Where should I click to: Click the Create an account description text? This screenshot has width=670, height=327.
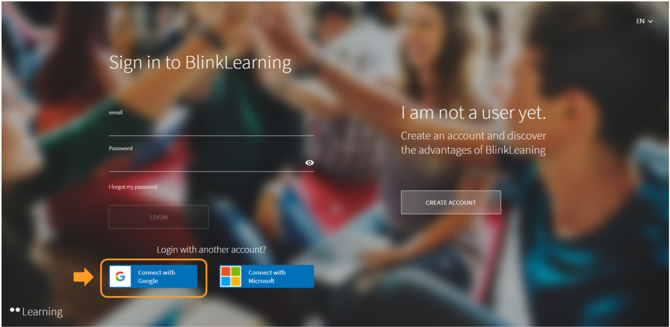coord(473,143)
